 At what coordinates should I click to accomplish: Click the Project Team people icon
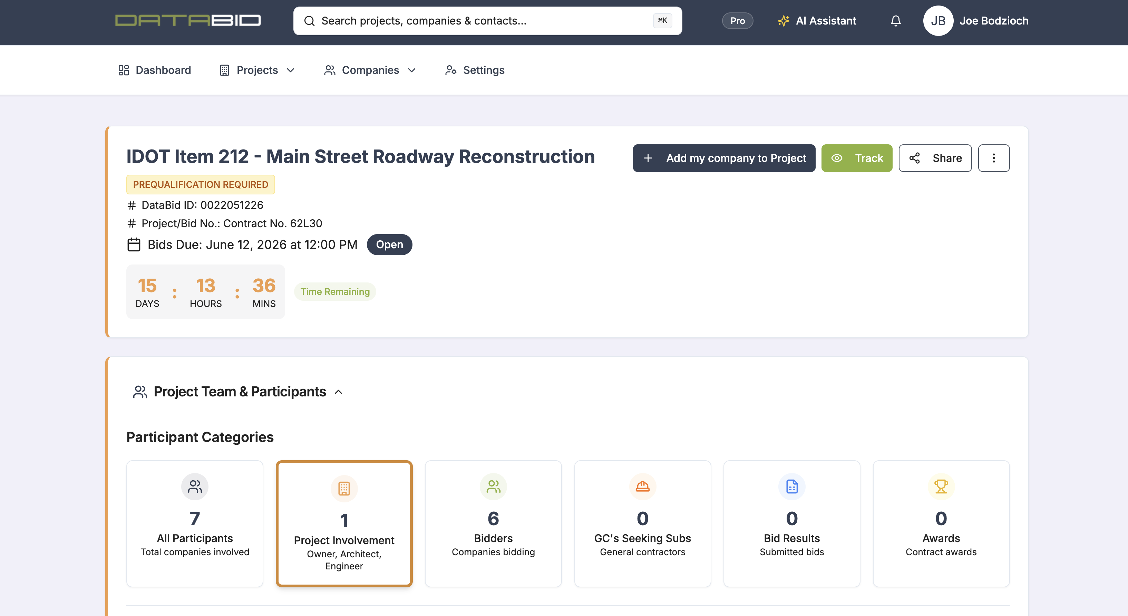140,392
